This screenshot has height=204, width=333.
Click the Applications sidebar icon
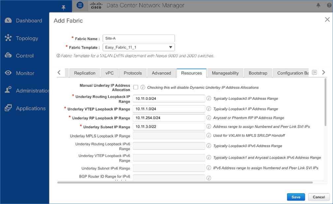[x=8, y=108]
